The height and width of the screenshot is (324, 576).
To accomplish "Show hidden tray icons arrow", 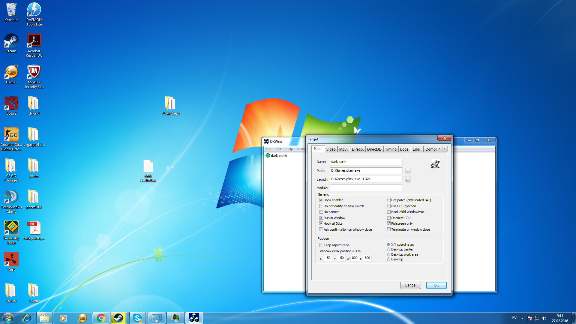I will click(x=522, y=318).
